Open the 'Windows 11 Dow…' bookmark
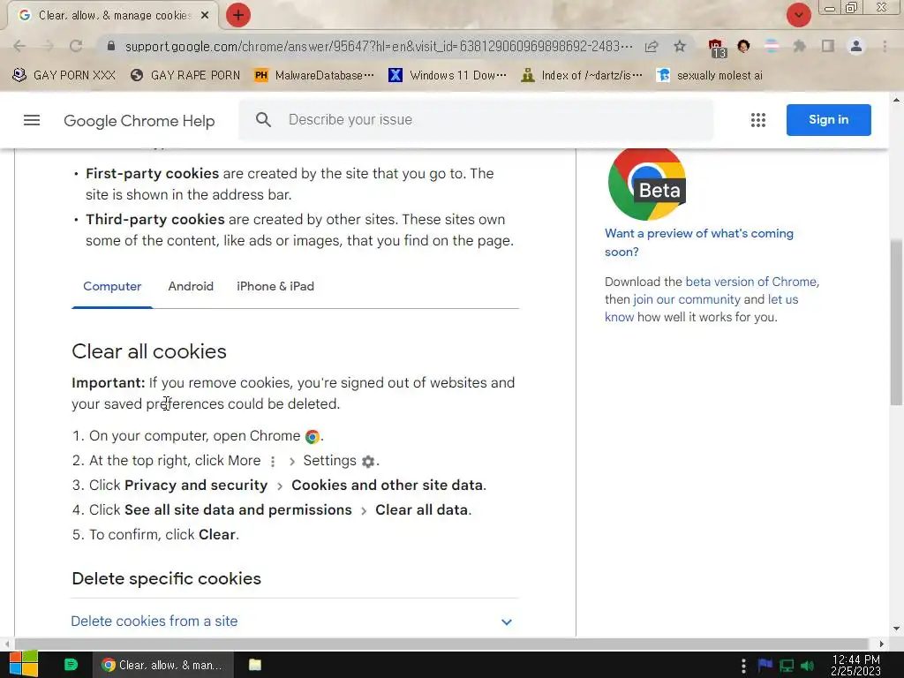The height and width of the screenshot is (678, 904). (x=448, y=75)
